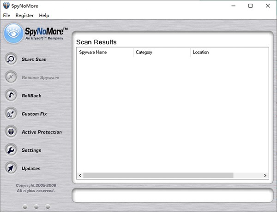Open the File menu
Viewport: 277px width, 212px height.
click(x=6, y=16)
